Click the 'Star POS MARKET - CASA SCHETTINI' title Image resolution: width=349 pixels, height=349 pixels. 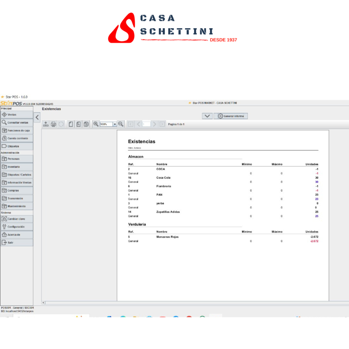click(x=215, y=103)
